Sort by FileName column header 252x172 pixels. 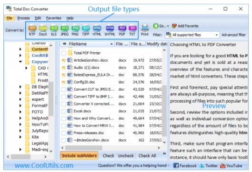pyautogui.click(x=88, y=44)
